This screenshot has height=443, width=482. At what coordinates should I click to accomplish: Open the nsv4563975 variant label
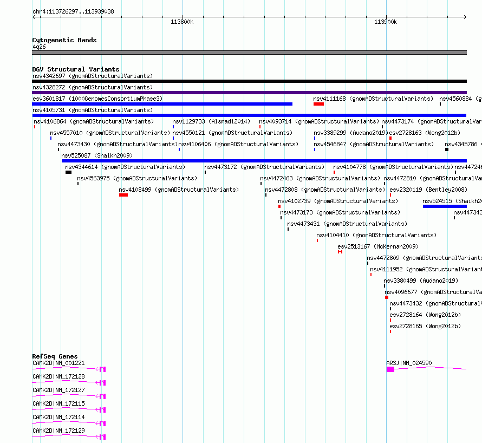click(x=137, y=178)
